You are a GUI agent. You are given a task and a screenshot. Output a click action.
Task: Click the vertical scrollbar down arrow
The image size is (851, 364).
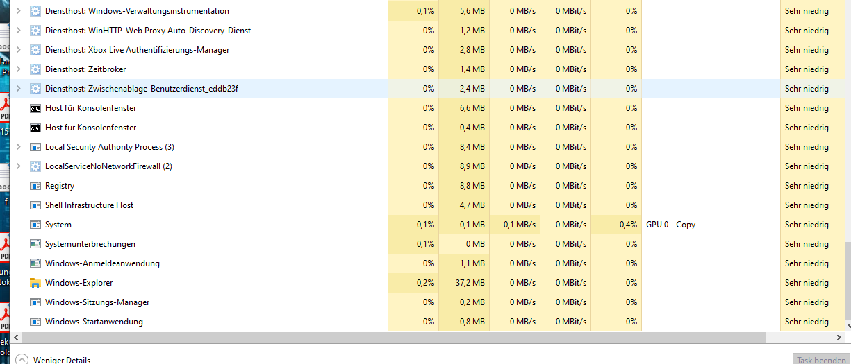848,325
